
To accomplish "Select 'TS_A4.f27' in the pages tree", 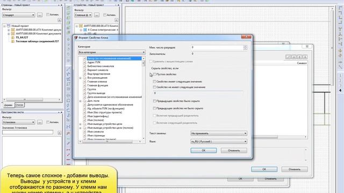I will 22,38.
